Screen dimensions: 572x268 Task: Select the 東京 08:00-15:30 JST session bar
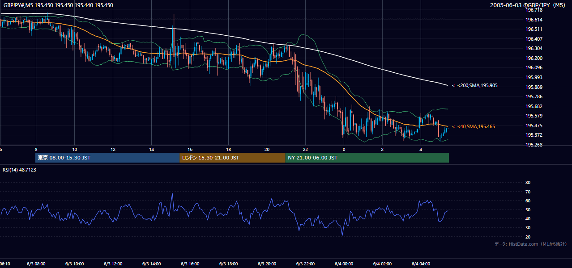coord(107,158)
